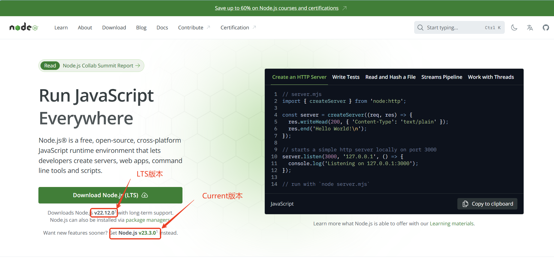Click the copy icon in Copy to clipboard
The image size is (554, 264).
pos(465,204)
